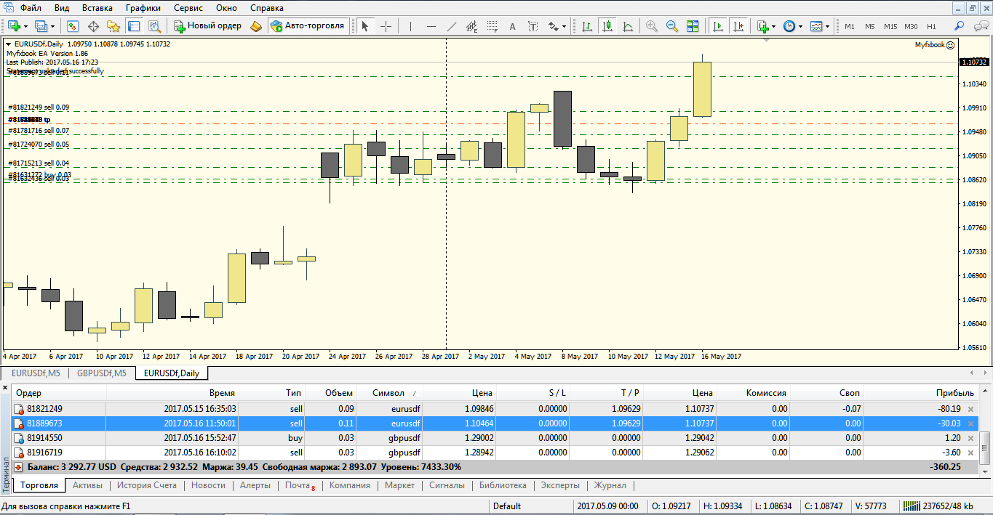Viewport: 993px width, 515px height.
Task: Select the Vertical Line drawing tool
Action: click(411, 26)
